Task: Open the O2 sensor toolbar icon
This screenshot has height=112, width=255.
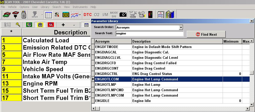Action: pos(97,15)
